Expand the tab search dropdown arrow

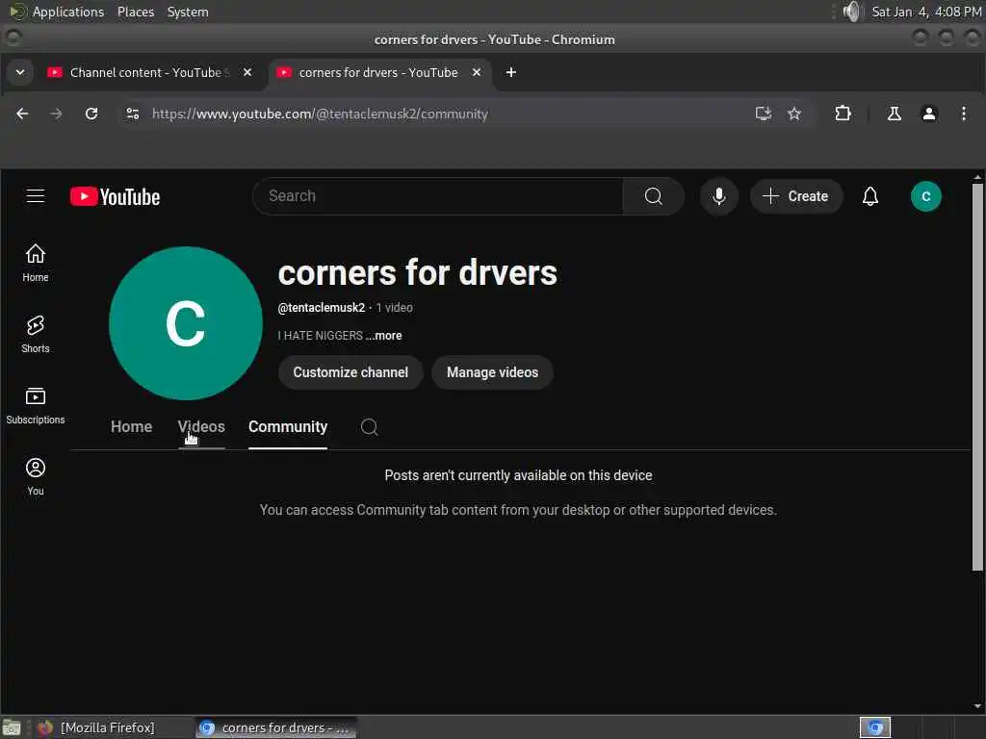click(20, 72)
